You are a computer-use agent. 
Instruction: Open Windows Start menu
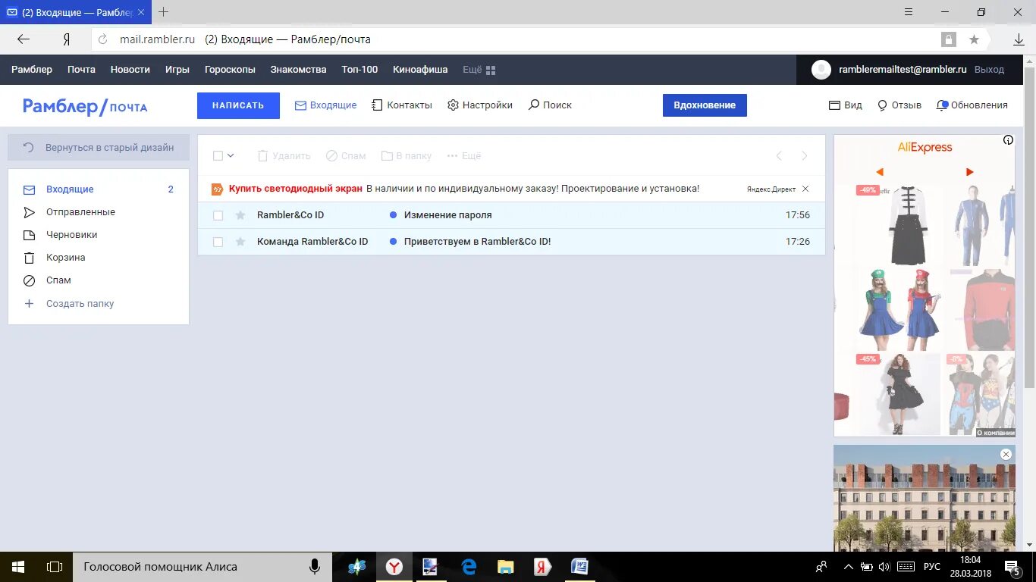tap(18, 567)
